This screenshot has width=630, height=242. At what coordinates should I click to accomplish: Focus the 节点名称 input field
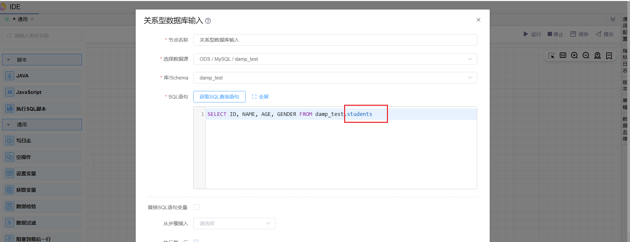click(x=335, y=40)
